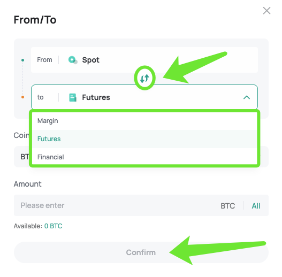Click the available 0 BTC balance

pyautogui.click(x=53, y=226)
